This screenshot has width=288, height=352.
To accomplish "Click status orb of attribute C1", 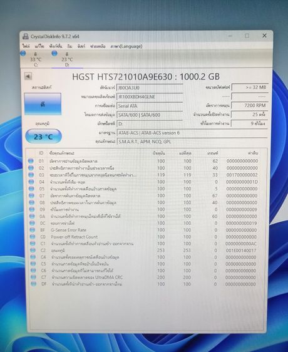I will pos(33,244).
